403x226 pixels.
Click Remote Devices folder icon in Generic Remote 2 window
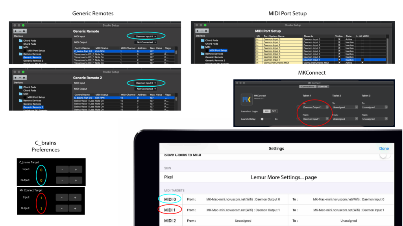20,101
